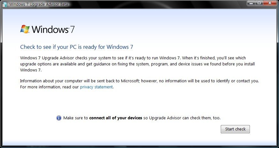
Task: Click the bold "connect all of your devices" text
Action: click(116, 118)
